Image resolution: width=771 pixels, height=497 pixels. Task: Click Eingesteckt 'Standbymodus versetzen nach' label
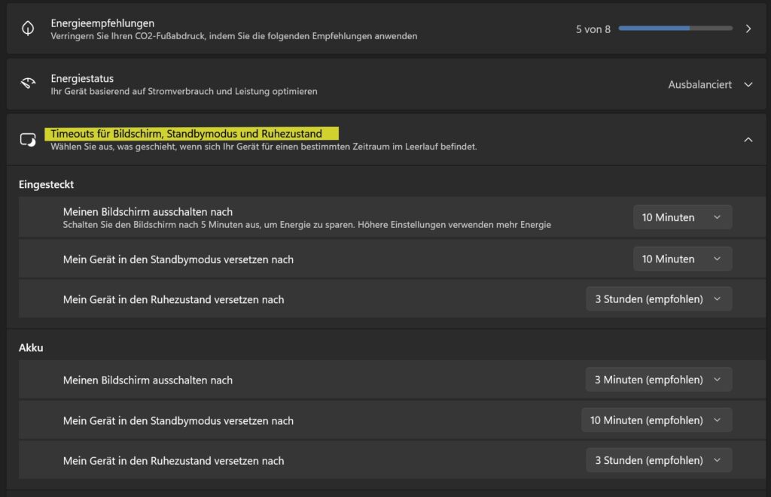pyautogui.click(x=178, y=259)
